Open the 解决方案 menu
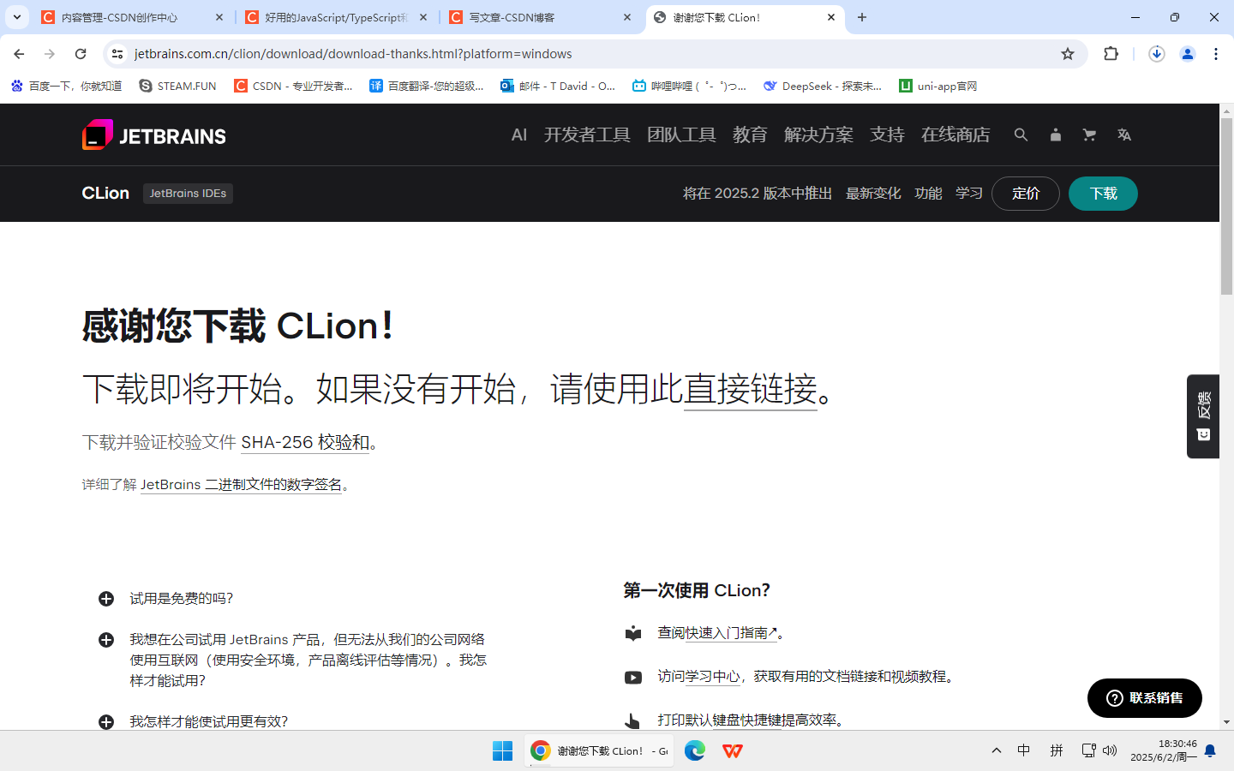Screen dimensions: 1234x771 818,134
